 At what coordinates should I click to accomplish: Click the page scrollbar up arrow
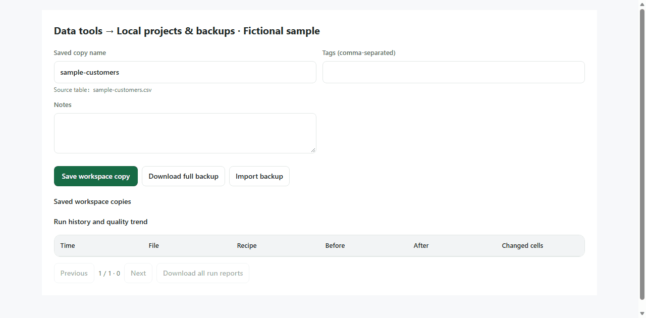point(642,4)
